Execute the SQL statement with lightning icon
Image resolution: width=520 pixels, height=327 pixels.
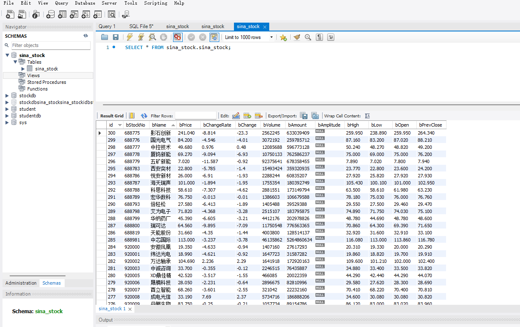[x=130, y=37]
